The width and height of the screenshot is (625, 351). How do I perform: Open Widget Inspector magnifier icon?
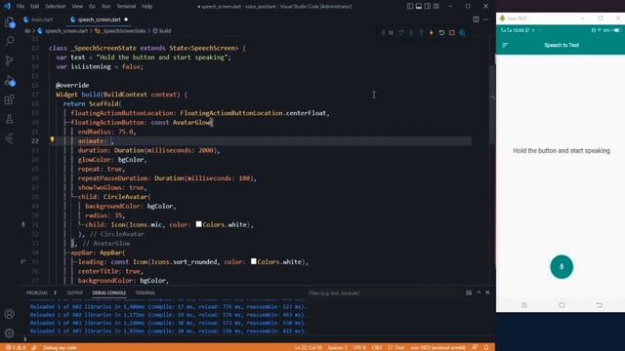point(462,33)
